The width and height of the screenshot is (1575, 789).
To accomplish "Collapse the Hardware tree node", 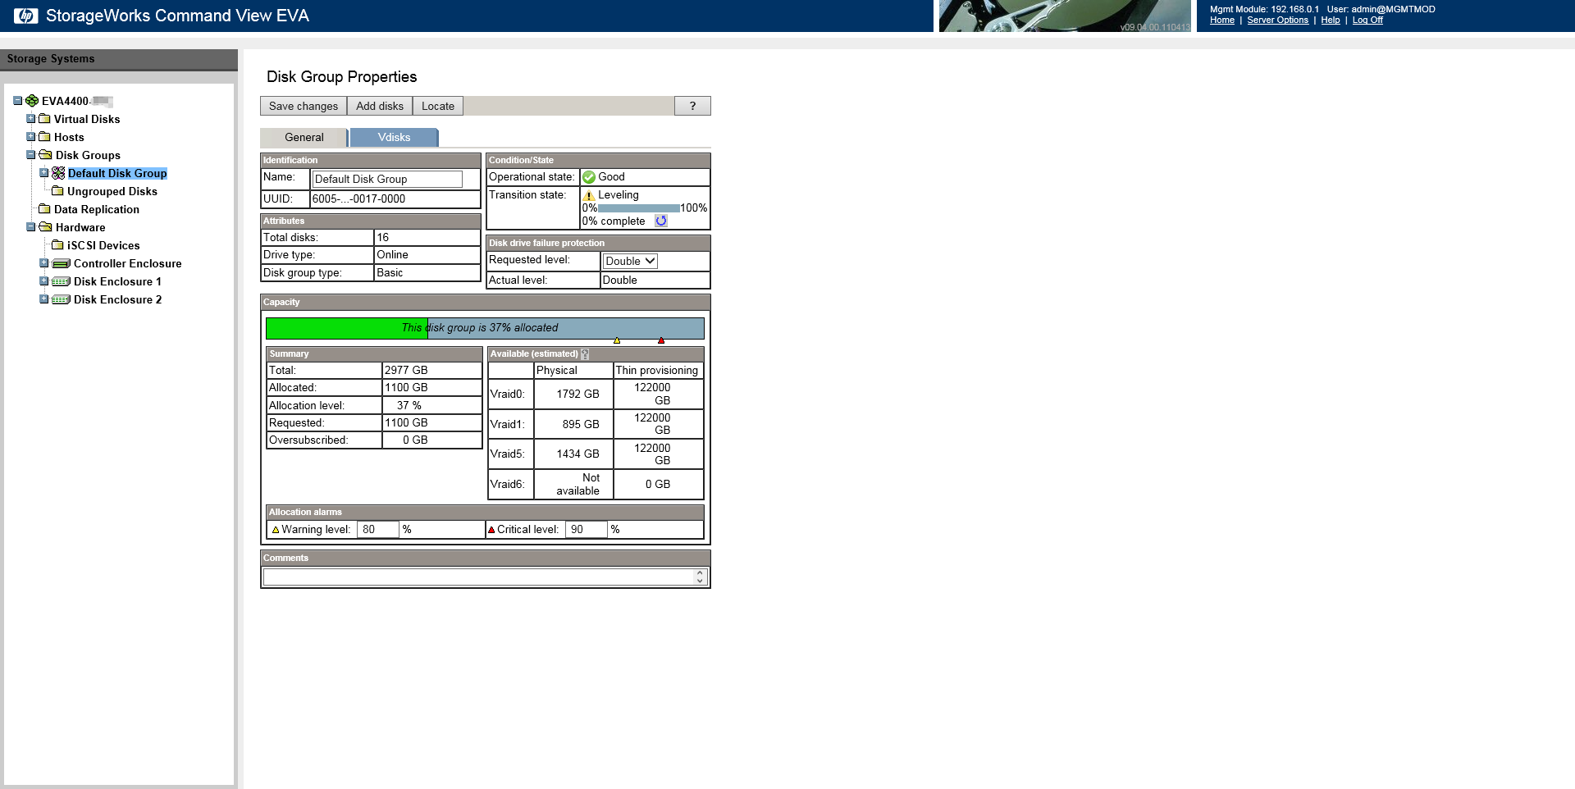I will [x=31, y=227].
